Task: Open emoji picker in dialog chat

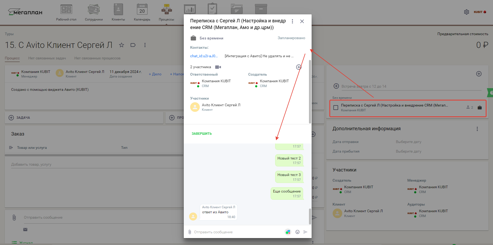Action: click(x=298, y=232)
